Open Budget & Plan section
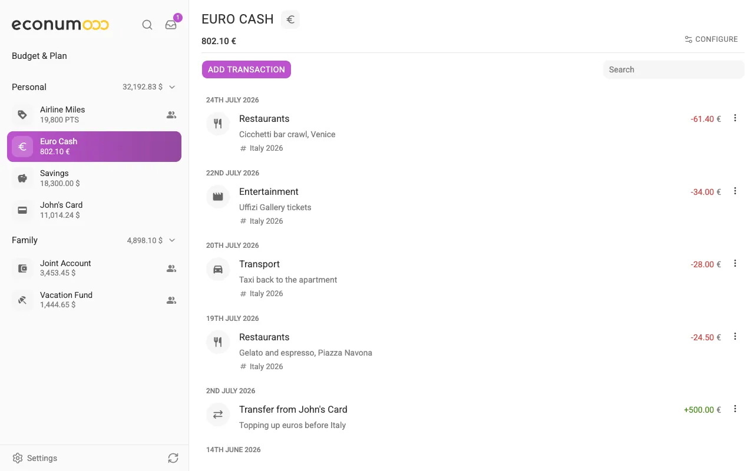This screenshot has width=754, height=471. coord(39,56)
